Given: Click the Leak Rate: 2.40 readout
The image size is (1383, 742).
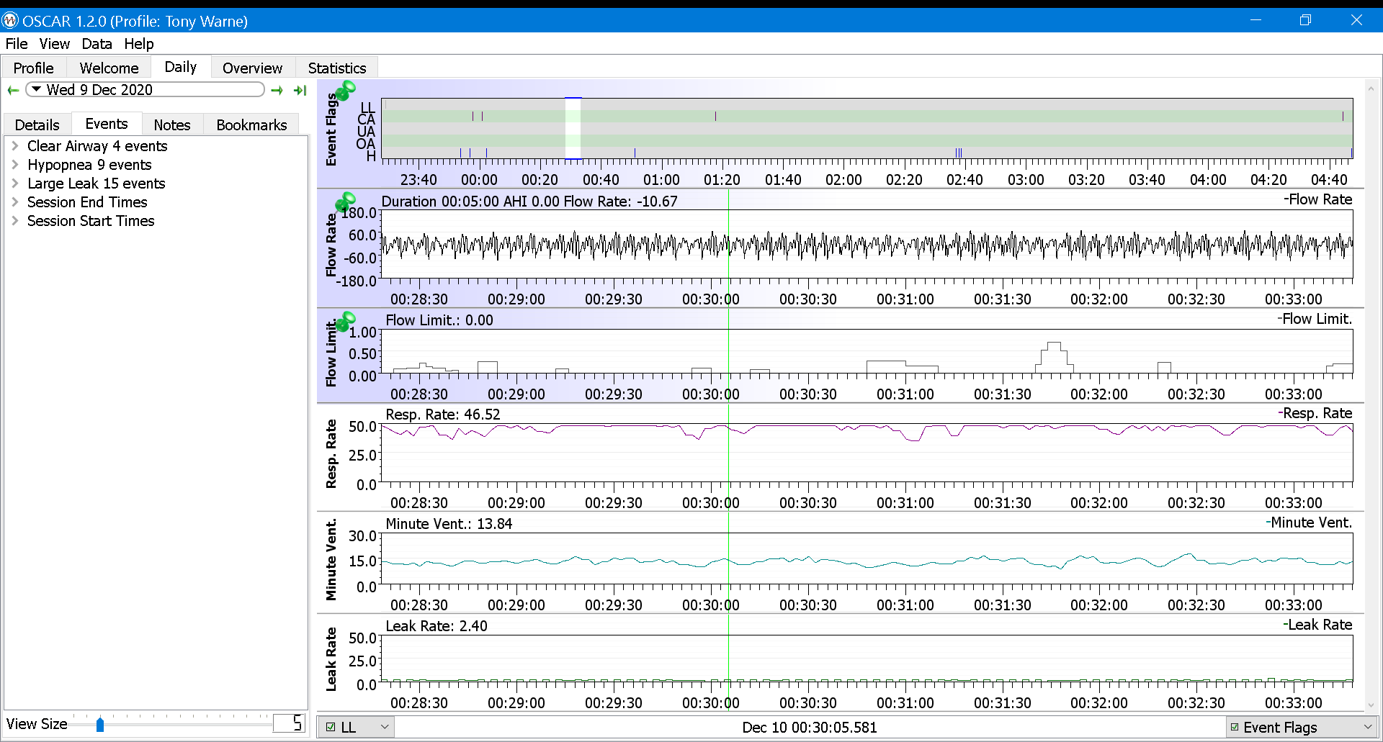Looking at the screenshot, I should point(437,626).
